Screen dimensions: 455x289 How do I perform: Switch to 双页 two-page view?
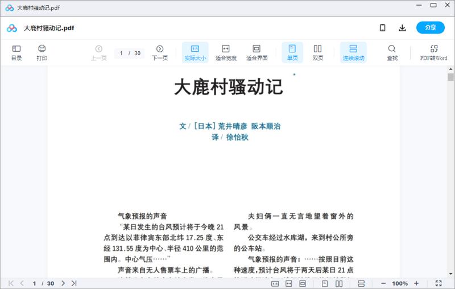click(x=318, y=52)
